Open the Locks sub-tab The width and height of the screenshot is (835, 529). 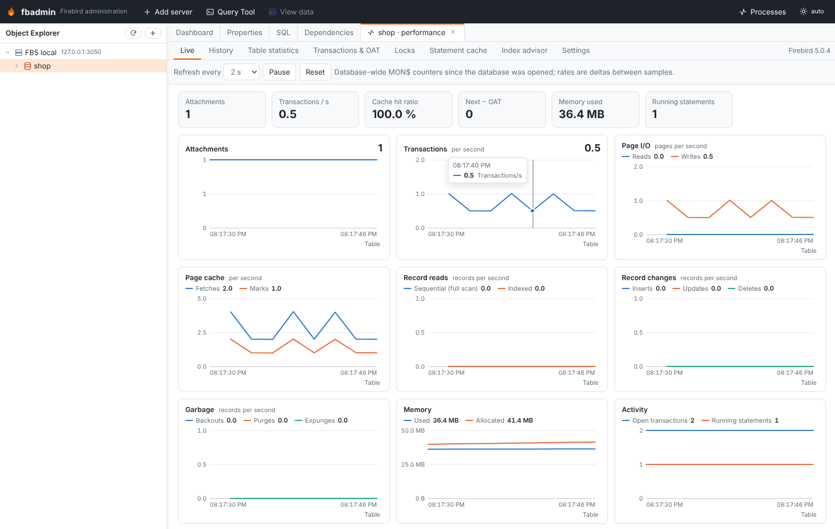click(405, 50)
